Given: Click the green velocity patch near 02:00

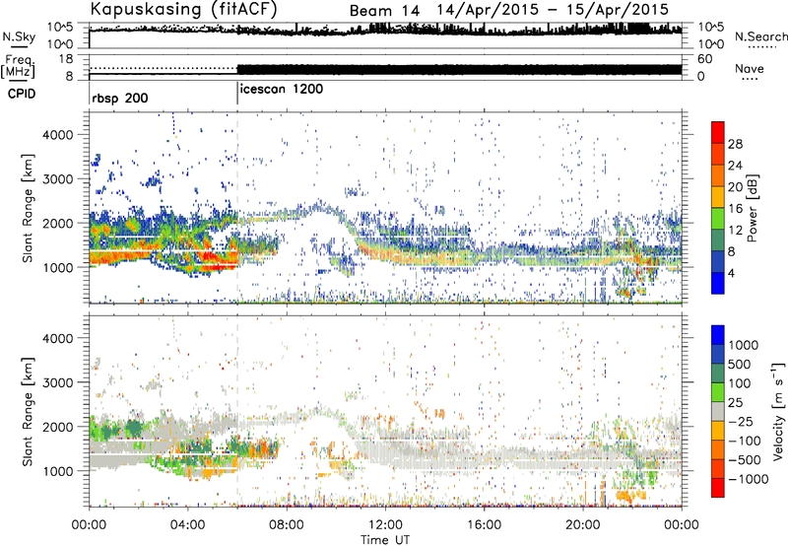Looking at the screenshot, I should pos(134,428).
